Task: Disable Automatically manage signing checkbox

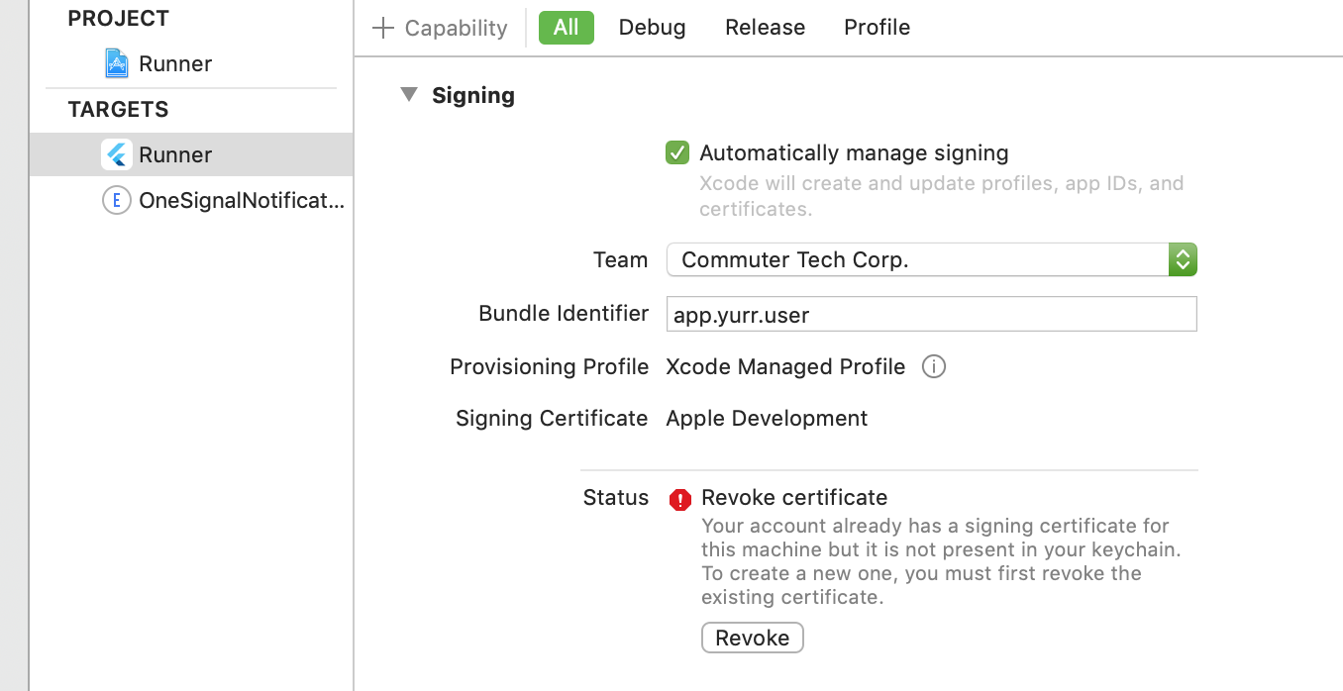Action: click(x=677, y=153)
